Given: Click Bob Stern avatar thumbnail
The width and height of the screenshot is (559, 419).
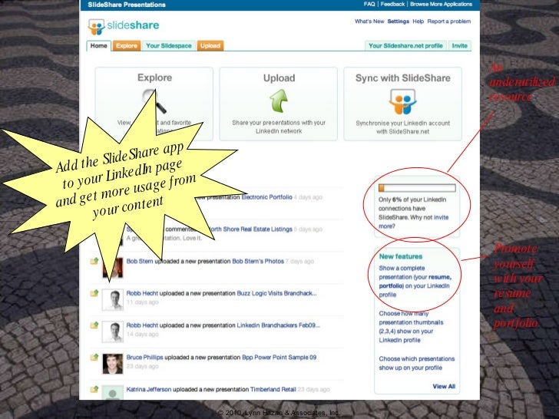Looking at the screenshot, I should pos(116,268).
